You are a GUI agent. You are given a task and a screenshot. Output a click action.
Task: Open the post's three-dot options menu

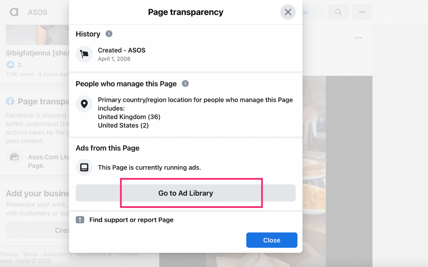click(x=358, y=38)
